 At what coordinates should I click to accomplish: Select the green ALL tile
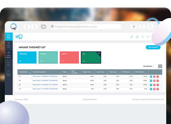click(x=91, y=57)
